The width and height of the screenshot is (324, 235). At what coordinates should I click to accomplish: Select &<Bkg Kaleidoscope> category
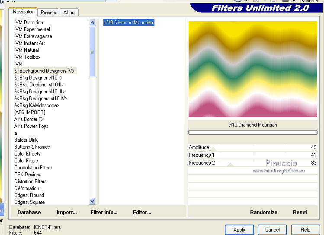[37, 105]
